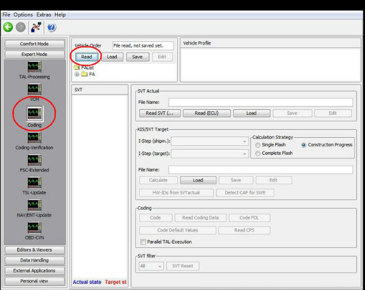Open the VCM module icon
This screenshot has width=365, height=290.
(x=35, y=89)
